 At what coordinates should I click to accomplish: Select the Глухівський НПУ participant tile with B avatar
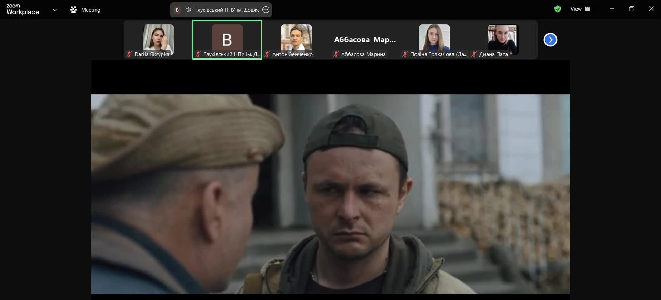(x=227, y=40)
